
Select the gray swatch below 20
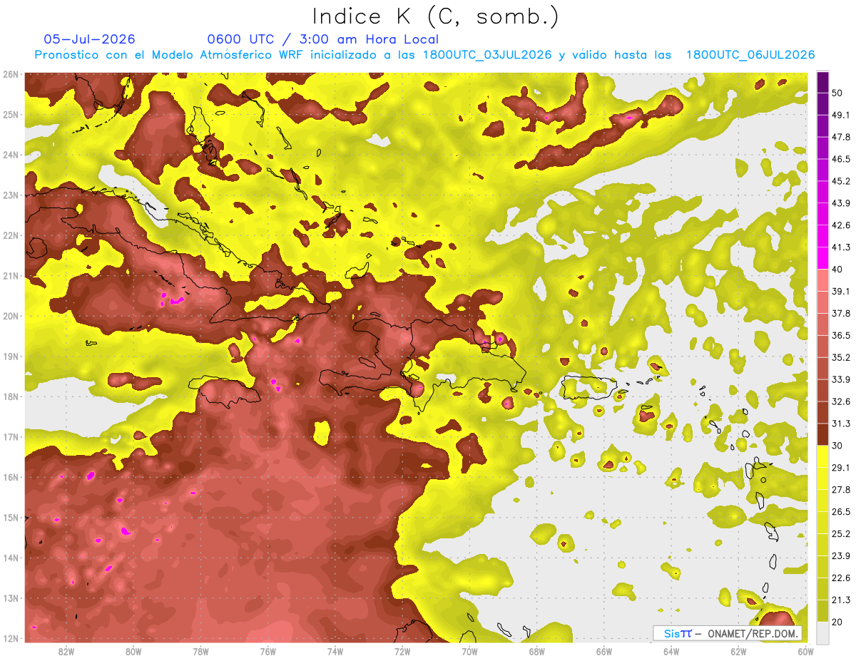[822, 632]
